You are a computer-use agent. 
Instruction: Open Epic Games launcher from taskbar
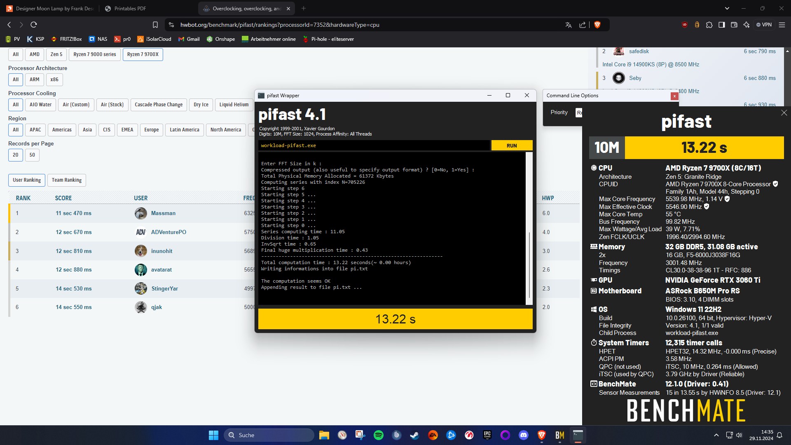point(487,435)
